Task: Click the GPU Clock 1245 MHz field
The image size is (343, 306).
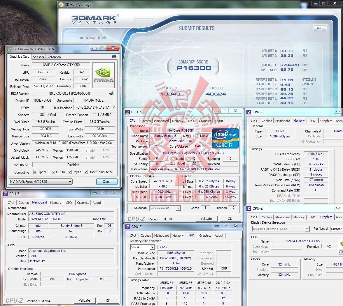Action: pos(41,150)
